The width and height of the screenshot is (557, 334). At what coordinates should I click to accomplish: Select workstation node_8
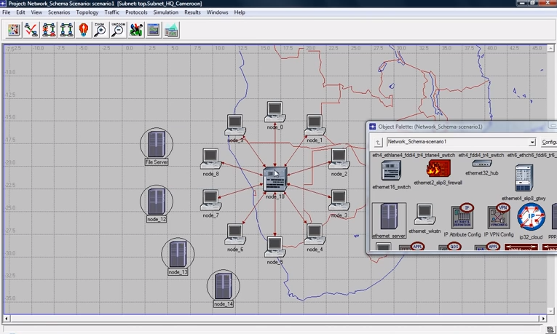click(211, 159)
